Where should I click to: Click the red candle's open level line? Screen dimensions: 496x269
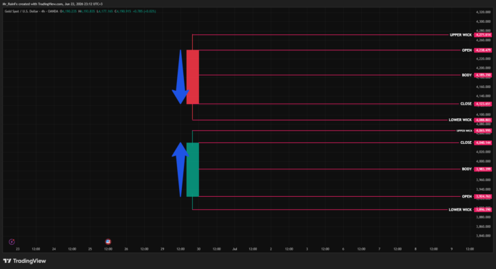click(329, 50)
